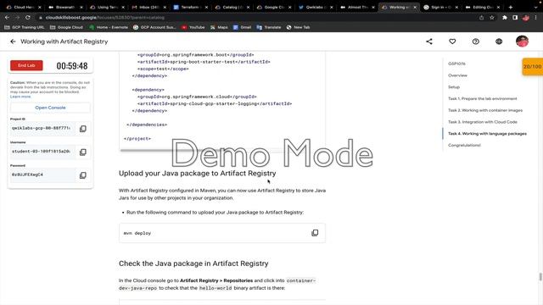Open a new browser tab
The height and width of the screenshot is (305, 543).
[x=511, y=7]
